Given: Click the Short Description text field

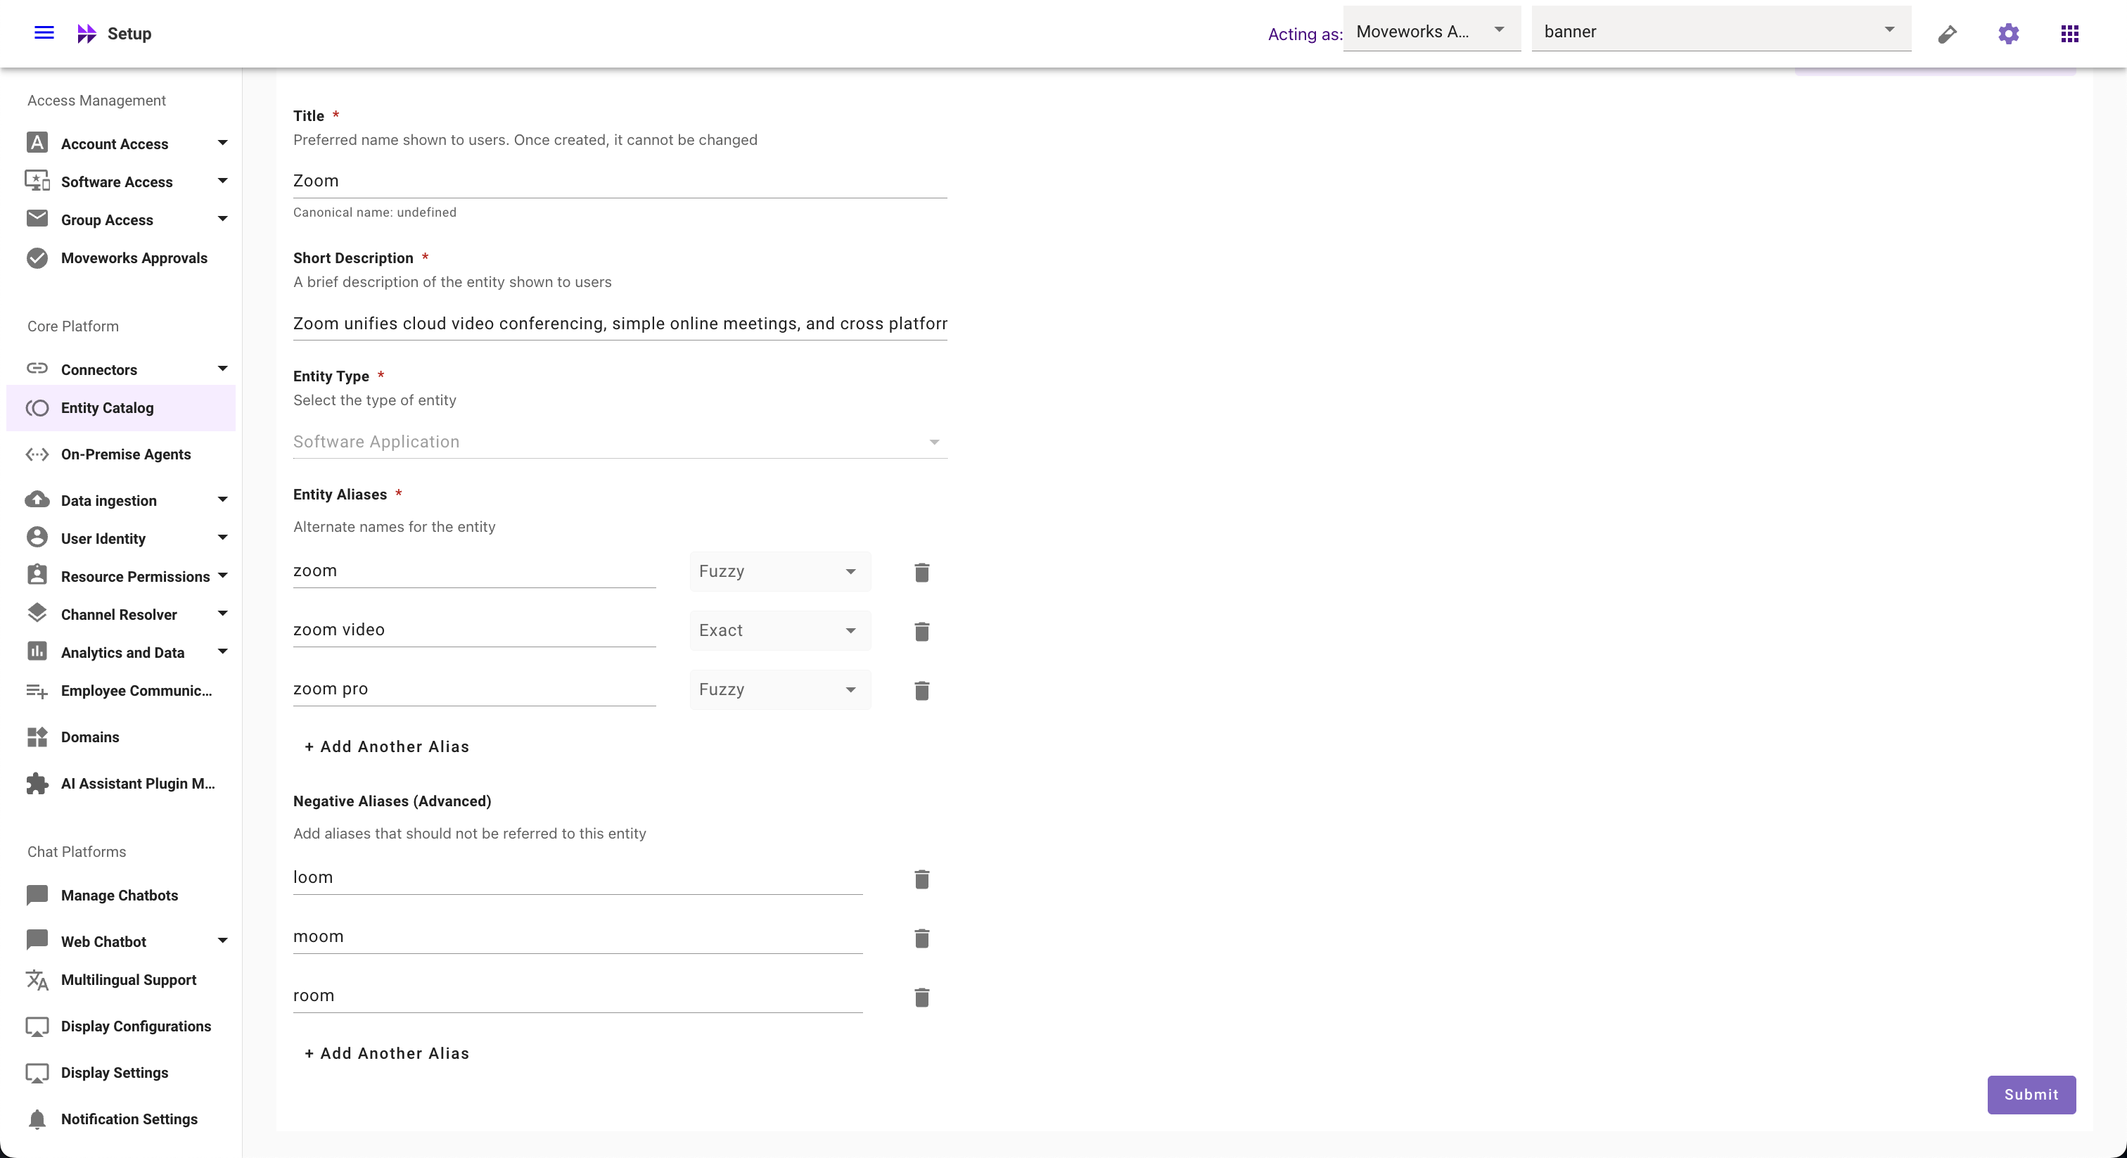Looking at the screenshot, I should (x=619, y=324).
